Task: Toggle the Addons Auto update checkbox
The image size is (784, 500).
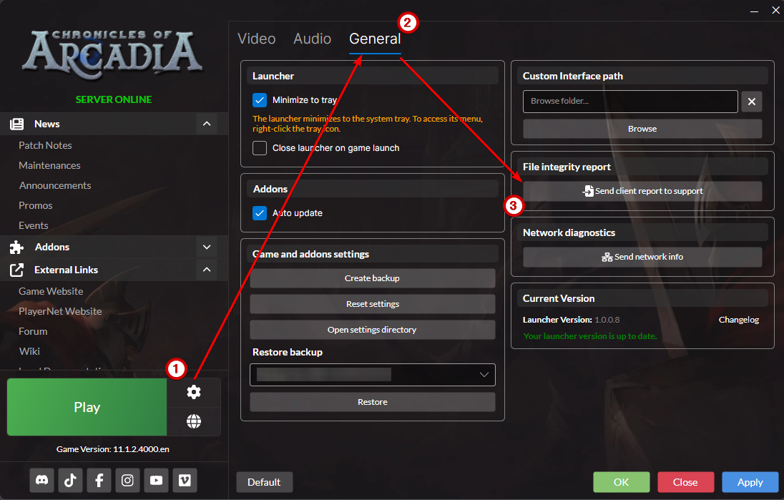Action: [x=260, y=213]
